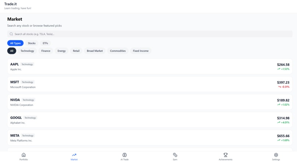Click the Technology tag next to AAPL
The width and height of the screenshot is (297, 161).
pyautogui.click(x=27, y=64)
